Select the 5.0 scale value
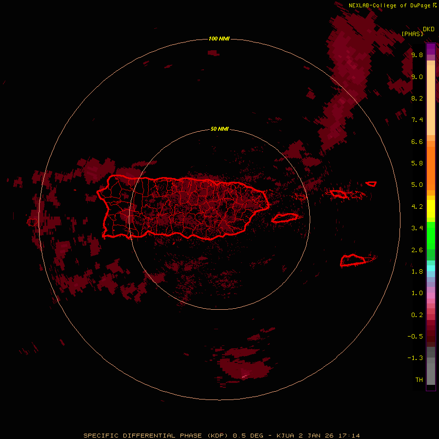The height and width of the screenshot is (439, 439). click(x=417, y=185)
